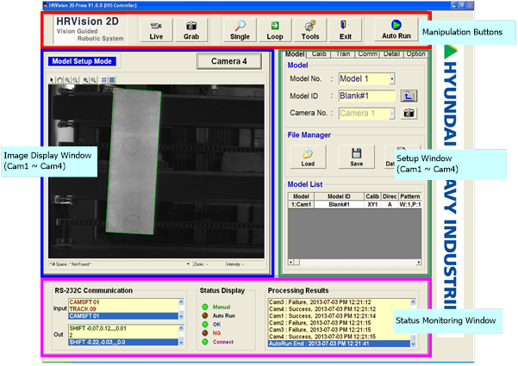Click the green Connect status lamp
The image size is (518, 366).
[205, 342]
